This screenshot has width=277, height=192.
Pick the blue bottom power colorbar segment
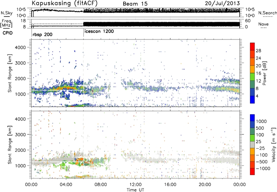click(x=252, y=99)
